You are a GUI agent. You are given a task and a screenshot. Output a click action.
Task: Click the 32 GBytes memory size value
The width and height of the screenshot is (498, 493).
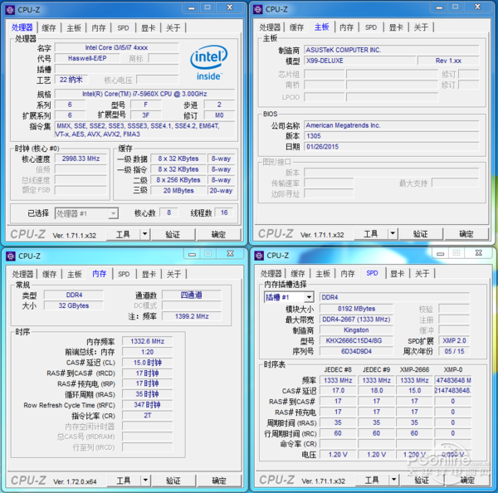[x=74, y=305]
